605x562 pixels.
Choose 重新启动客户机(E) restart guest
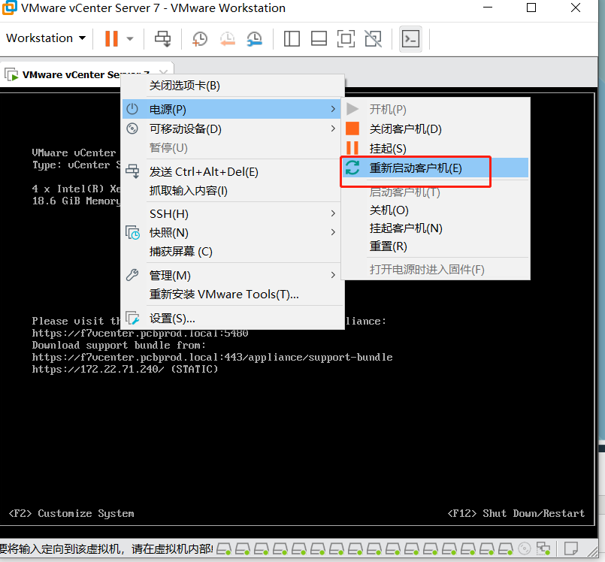pyautogui.click(x=436, y=168)
